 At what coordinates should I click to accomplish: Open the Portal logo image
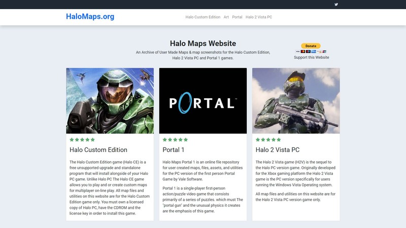(202, 101)
